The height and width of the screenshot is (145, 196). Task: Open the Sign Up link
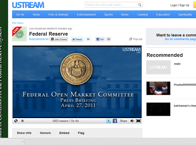tap(184, 5)
